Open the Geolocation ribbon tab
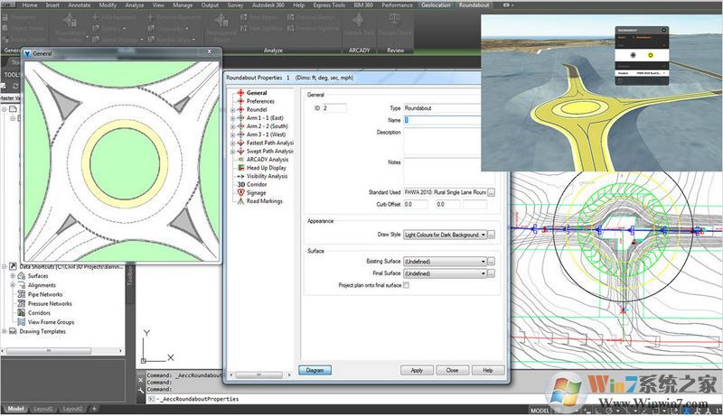This screenshot has height=416, width=723. click(435, 5)
